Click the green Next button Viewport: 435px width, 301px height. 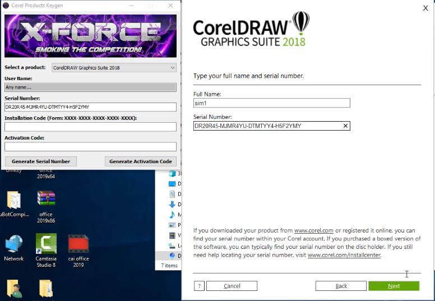pos(394,286)
